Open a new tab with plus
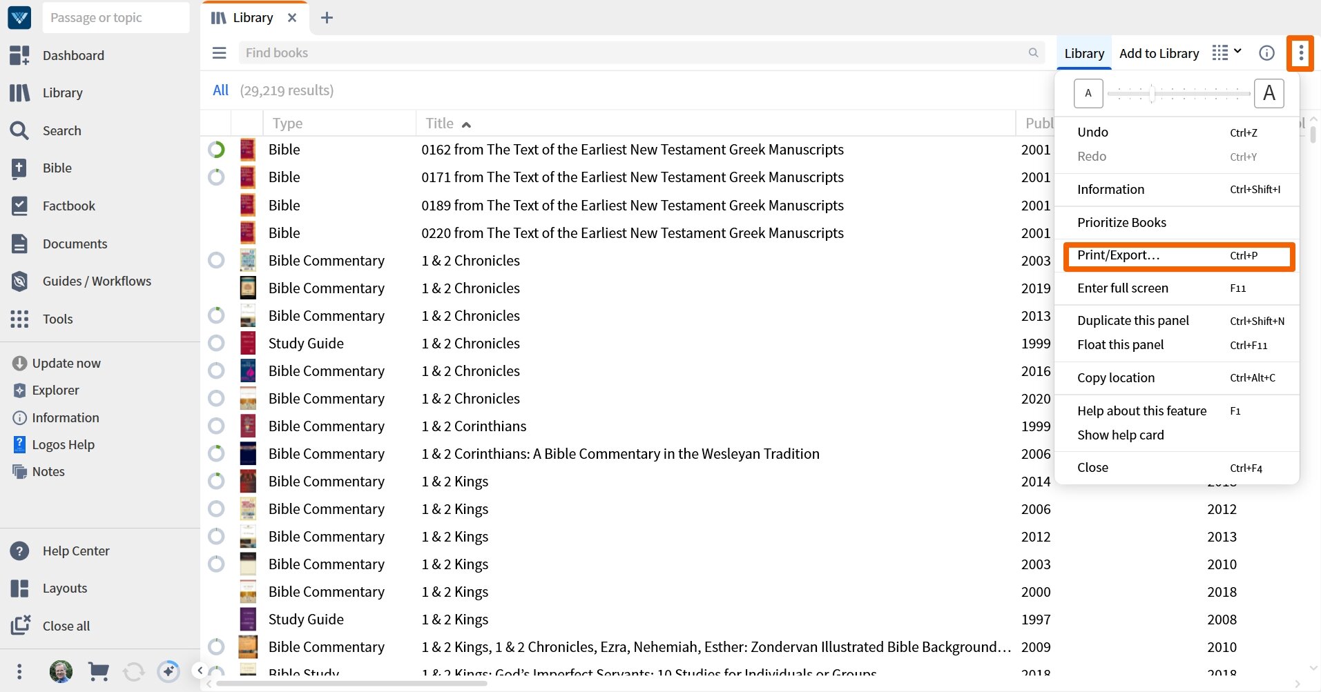 pos(327,18)
